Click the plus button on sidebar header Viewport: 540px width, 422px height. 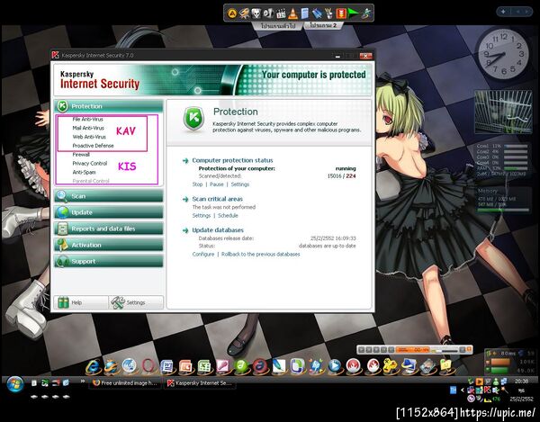click(x=503, y=12)
